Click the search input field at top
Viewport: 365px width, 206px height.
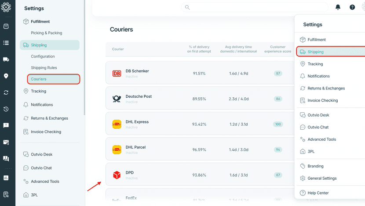255,7
